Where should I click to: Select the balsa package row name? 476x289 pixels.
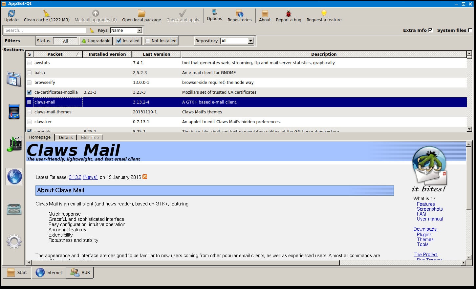tap(40, 73)
